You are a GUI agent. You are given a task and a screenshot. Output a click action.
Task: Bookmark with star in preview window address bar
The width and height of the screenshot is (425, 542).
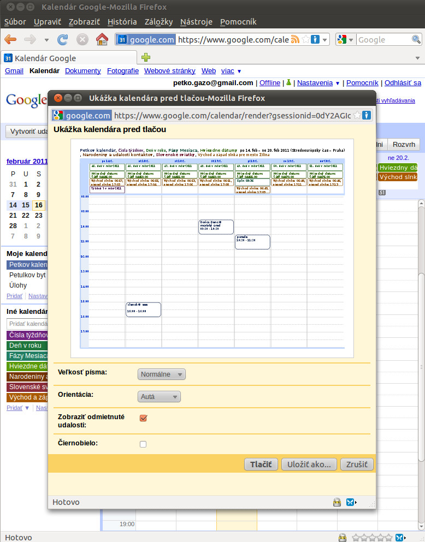tap(357, 116)
